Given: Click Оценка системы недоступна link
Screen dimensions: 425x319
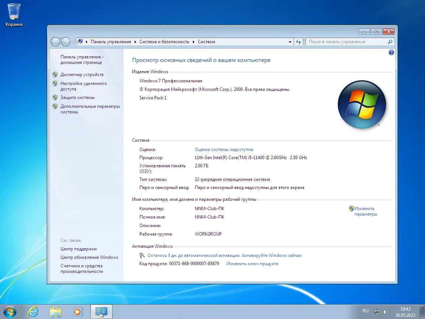Looking at the screenshot, I should 224,150.
